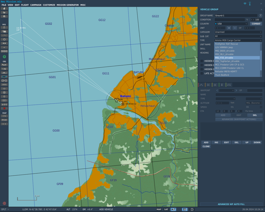Open the Sigma summary tab icon
The width and height of the screenshot is (265, 212).
tap(222, 85)
